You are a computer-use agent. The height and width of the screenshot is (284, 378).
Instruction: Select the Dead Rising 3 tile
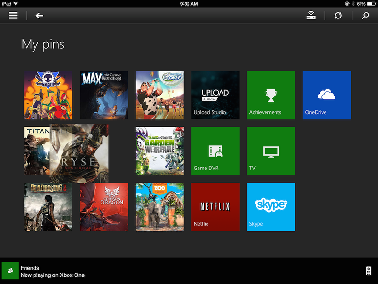pyautogui.click(x=48, y=207)
